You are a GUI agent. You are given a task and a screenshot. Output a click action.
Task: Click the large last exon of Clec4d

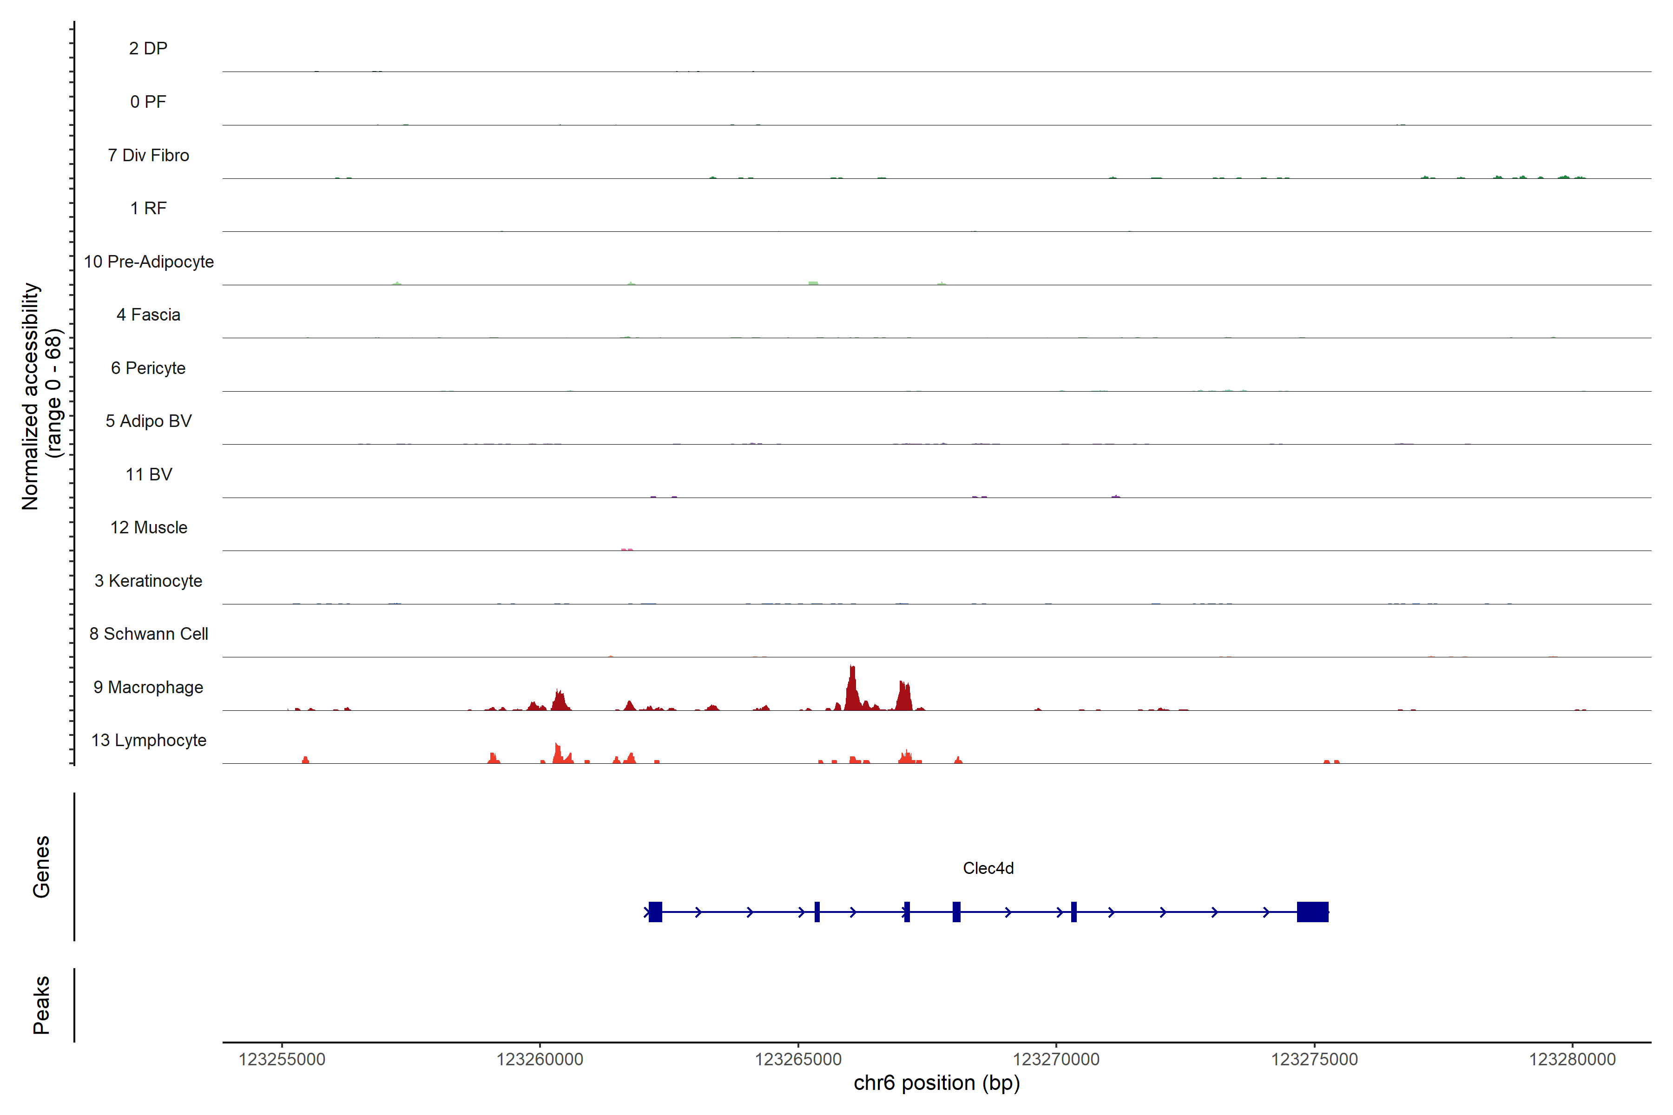(x=1312, y=912)
